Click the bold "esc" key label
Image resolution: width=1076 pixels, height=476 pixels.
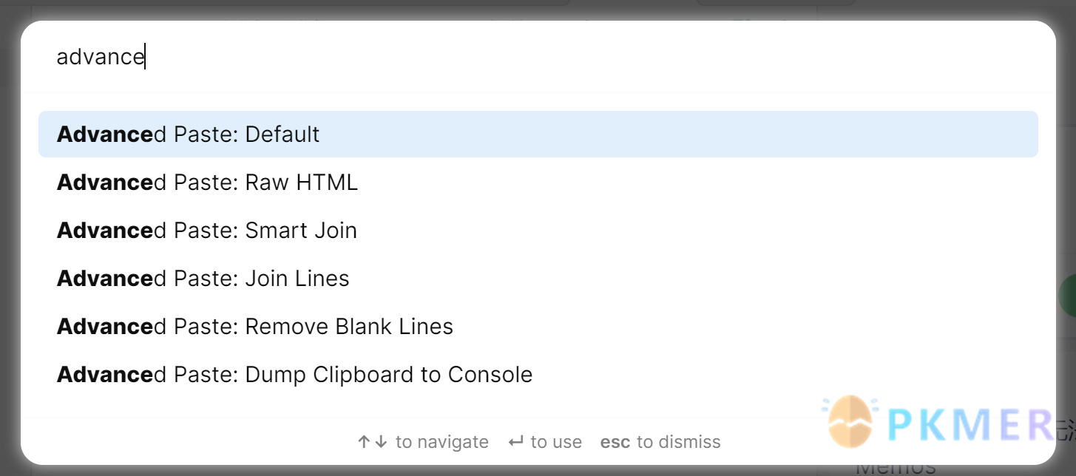pos(615,442)
